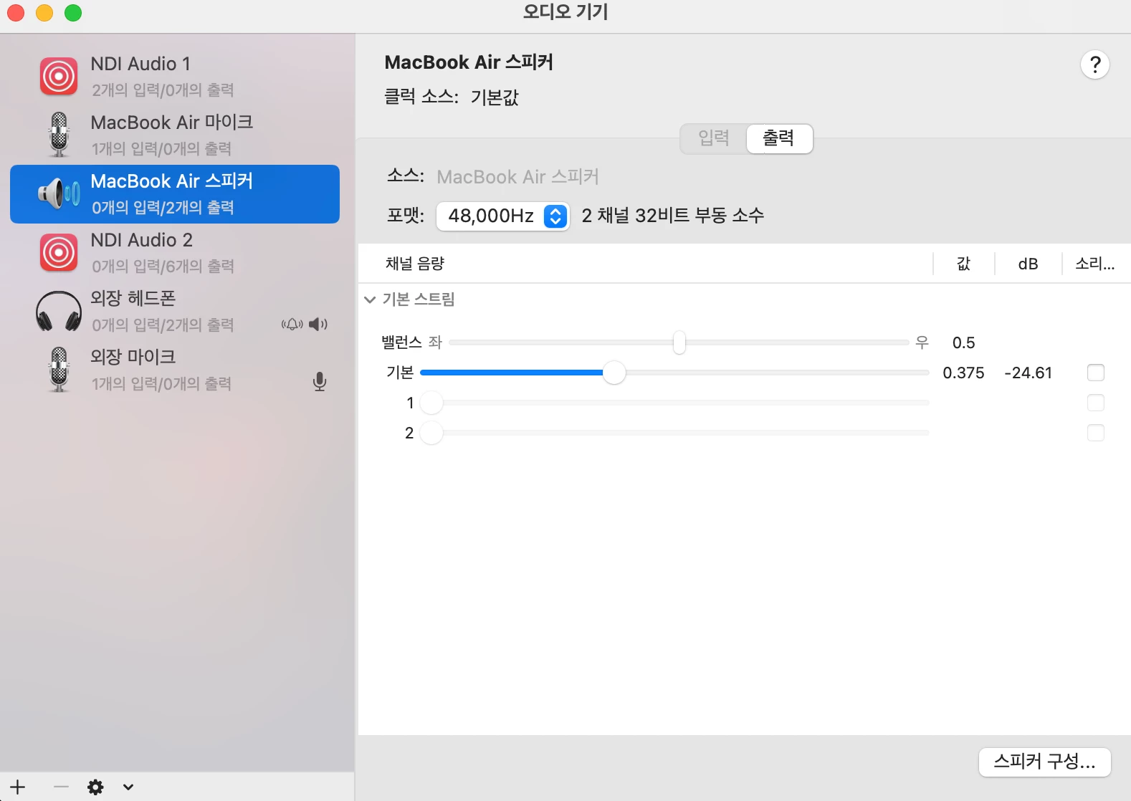This screenshot has height=801, width=1131.
Task: Select NDI Audio 2 in device list
Action: tap(175, 252)
